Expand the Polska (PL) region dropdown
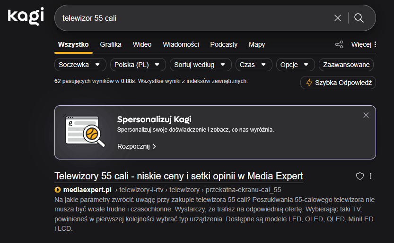Image resolution: width=394 pixels, height=243 pixels. [x=138, y=65]
